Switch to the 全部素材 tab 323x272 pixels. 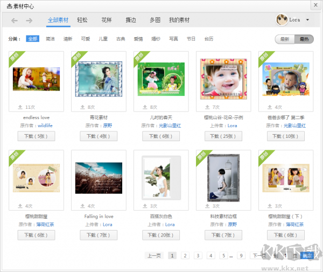(x=58, y=20)
